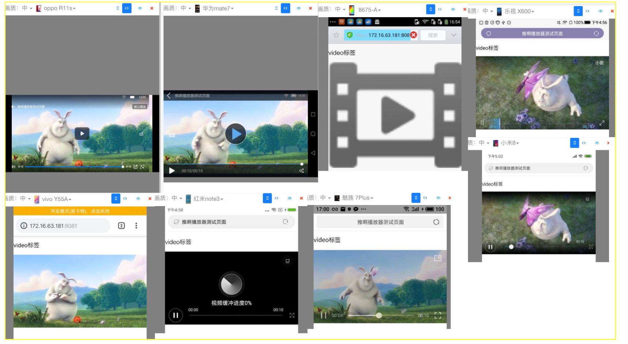
Task: Tap the small-window icon on the 红米note3 video
Action: (288, 261)
